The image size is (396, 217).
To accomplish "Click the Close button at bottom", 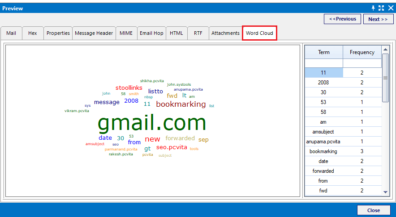I will (x=374, y=210).
